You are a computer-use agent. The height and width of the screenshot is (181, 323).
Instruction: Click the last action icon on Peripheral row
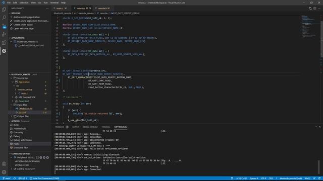pos(47,157)
